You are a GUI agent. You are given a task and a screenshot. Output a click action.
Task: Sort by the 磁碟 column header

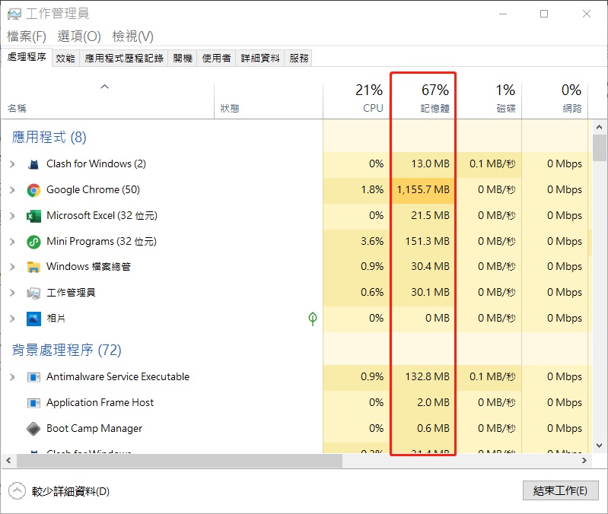click(489, 100)
